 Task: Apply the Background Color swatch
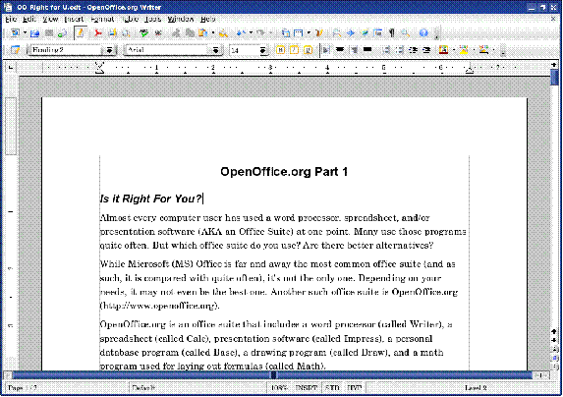click(483, 49)
